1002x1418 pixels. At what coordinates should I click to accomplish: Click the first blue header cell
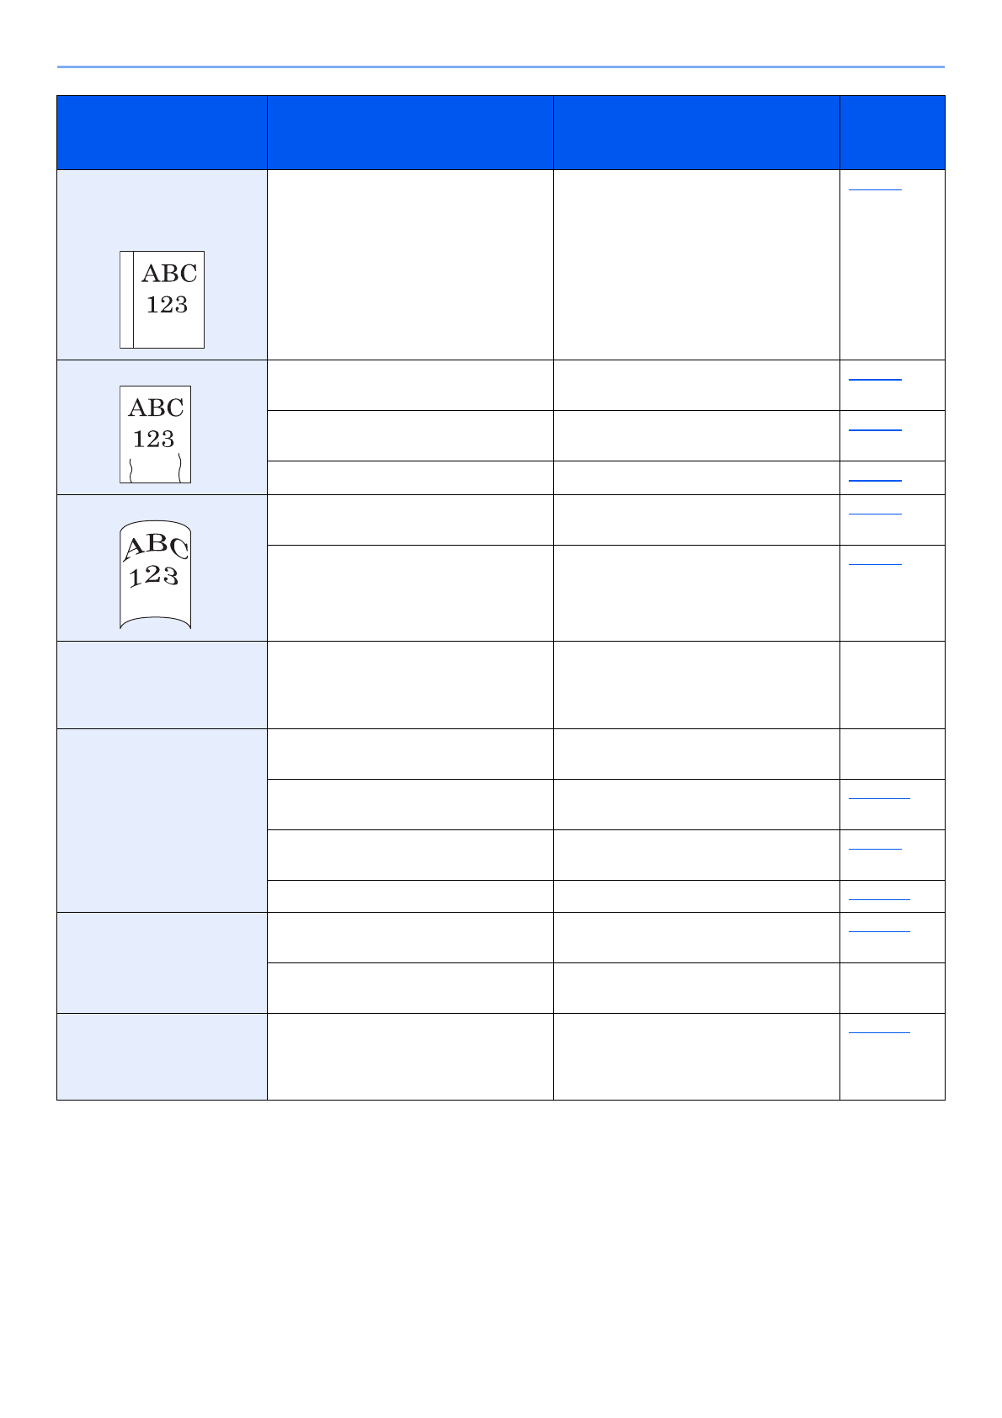click(162, 133)
